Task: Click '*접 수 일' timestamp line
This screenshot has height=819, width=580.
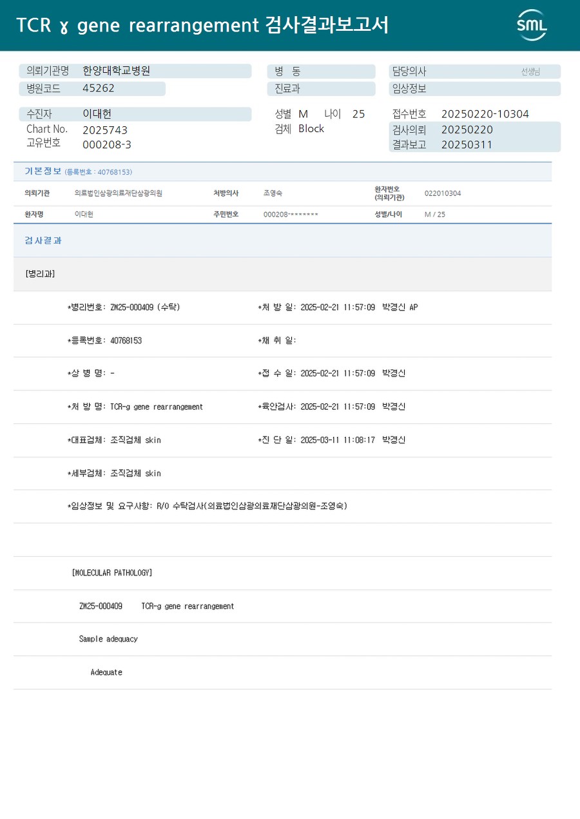Action: tap(331, 373)
